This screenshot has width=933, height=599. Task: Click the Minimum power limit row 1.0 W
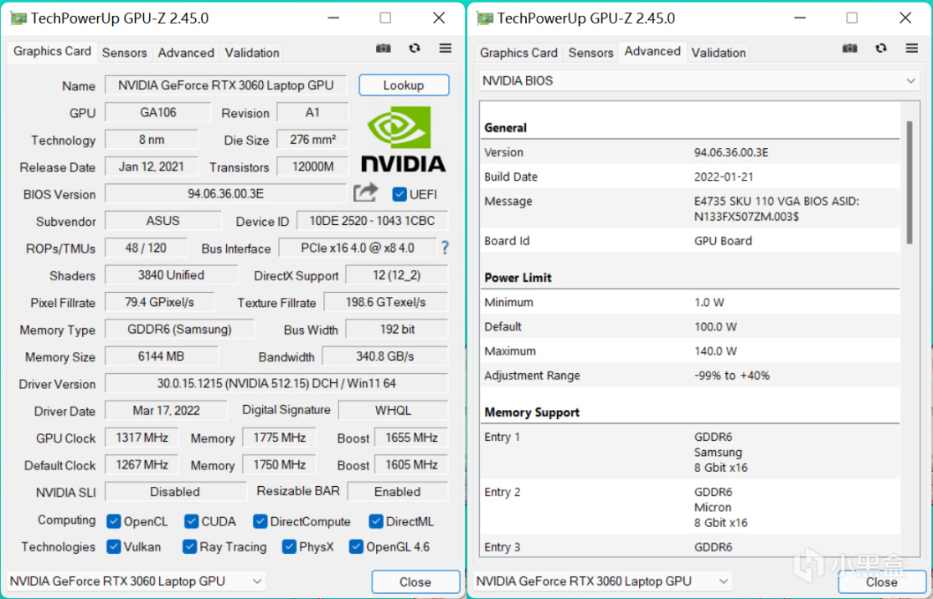[x=690, y=303]
